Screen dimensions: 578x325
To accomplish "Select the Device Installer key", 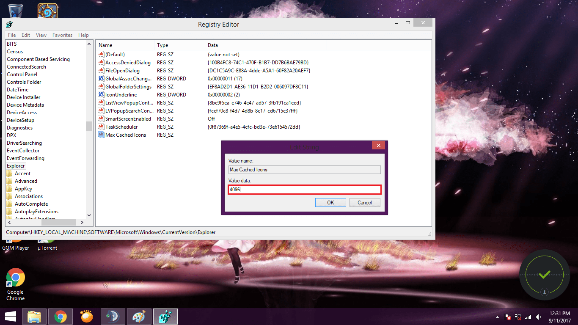I will pyautogui.click(x=24, y=97).
